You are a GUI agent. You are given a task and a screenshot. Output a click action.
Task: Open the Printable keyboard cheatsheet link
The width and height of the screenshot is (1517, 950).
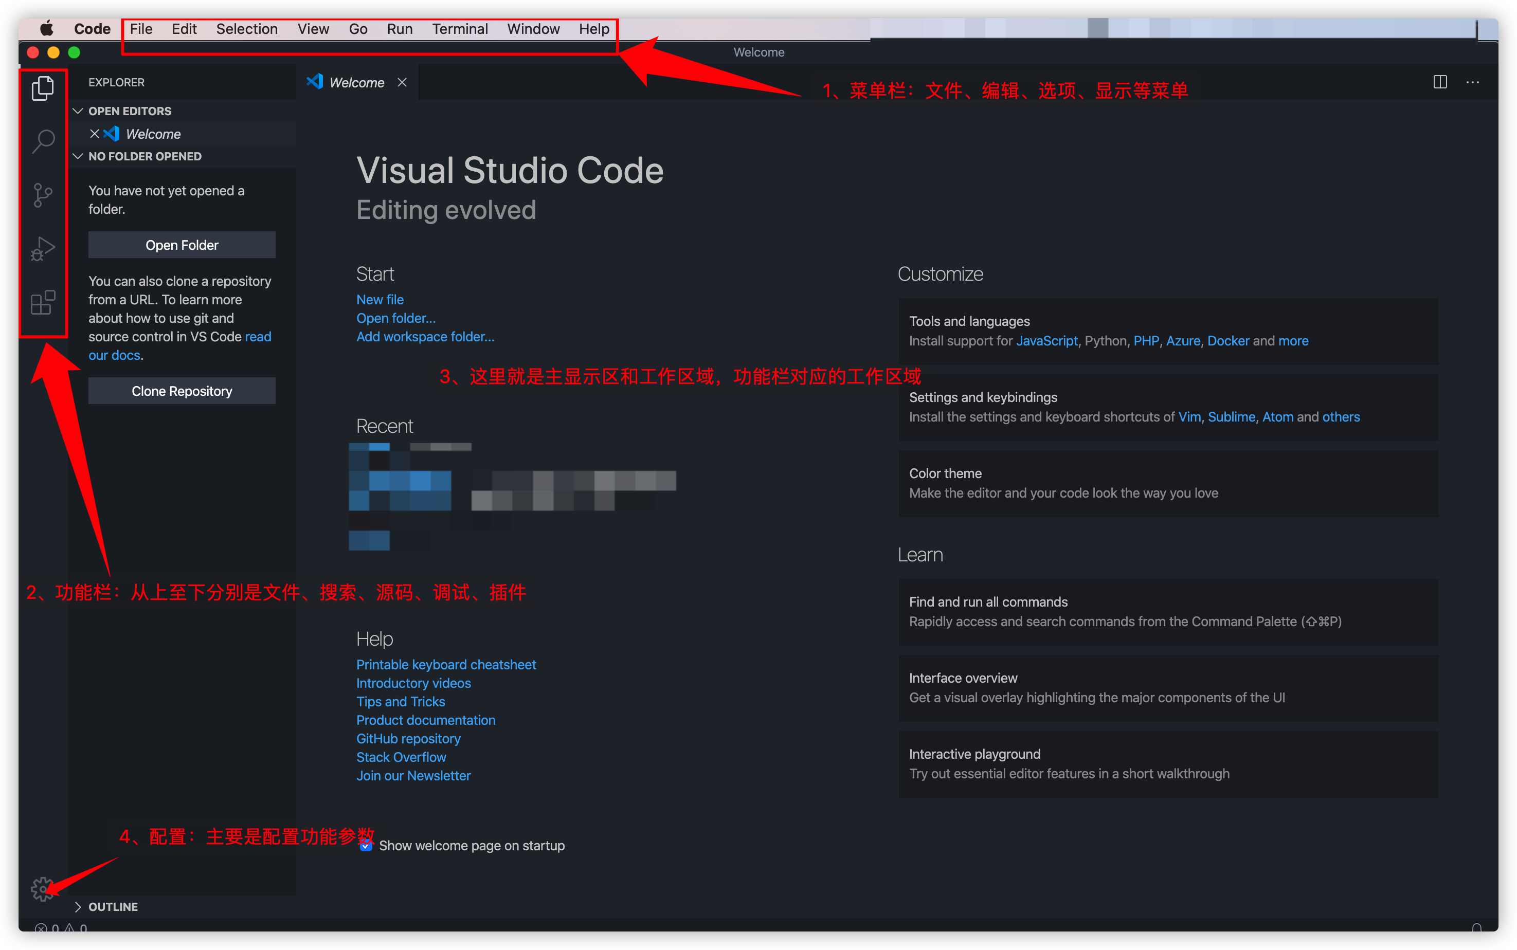click(x=445, y=665)
